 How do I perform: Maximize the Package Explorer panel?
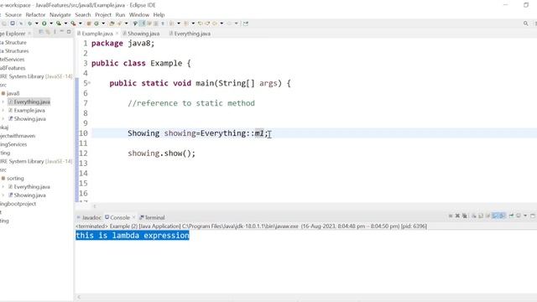[69, 32]
